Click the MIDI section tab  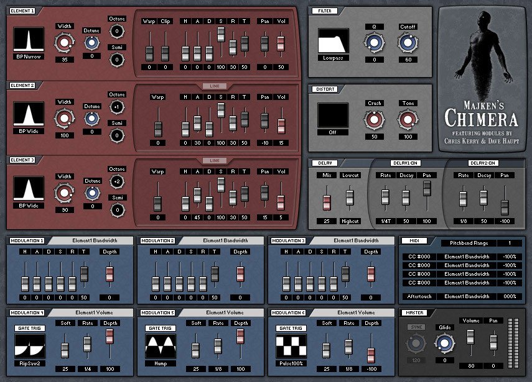click(x=414, y=240)
